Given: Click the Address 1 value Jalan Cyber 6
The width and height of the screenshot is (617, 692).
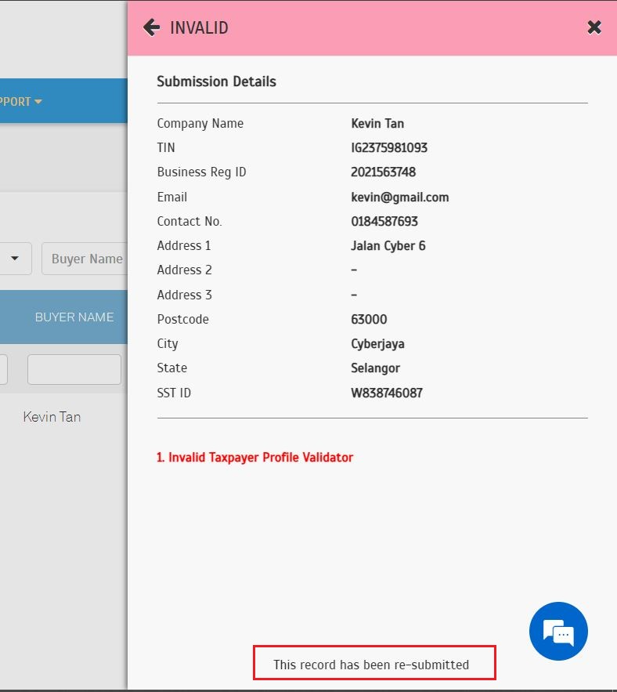Looking at the screenshot, I should (x=388, y=246).
